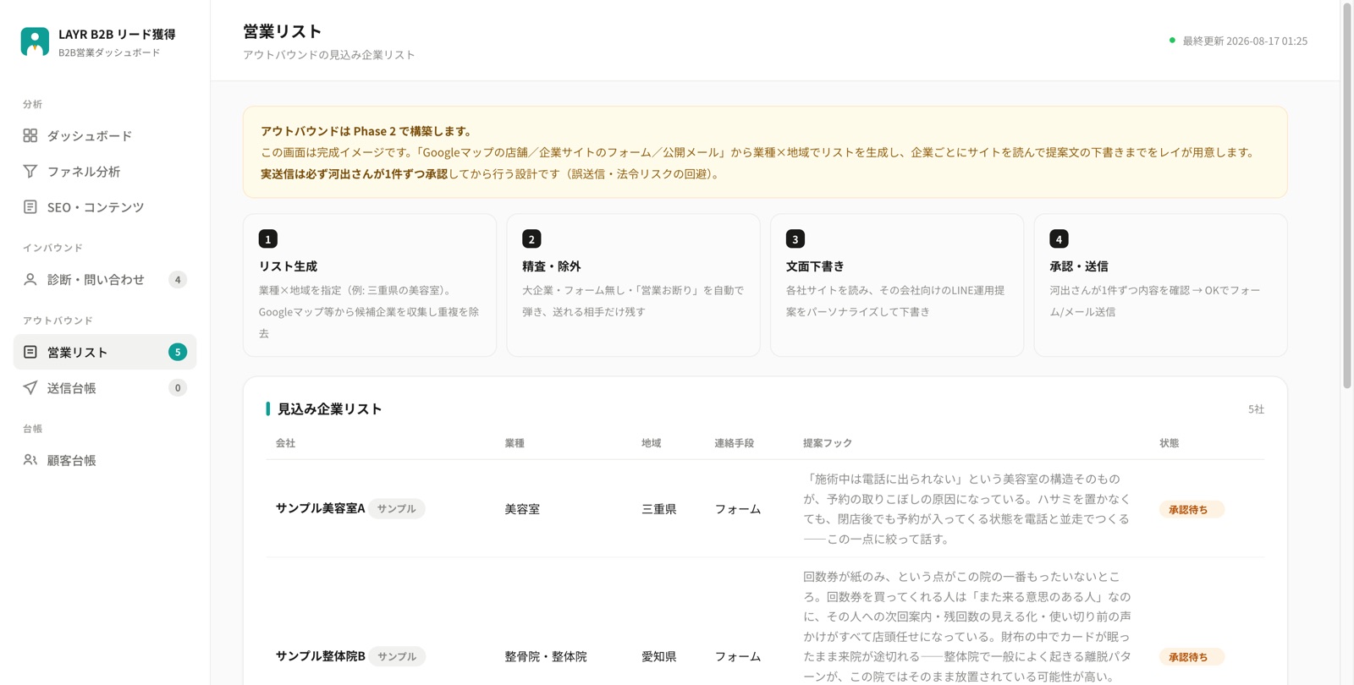Click the 三重県 region cell
This screenshot has width=1354, height=685.
coord(658,509)
